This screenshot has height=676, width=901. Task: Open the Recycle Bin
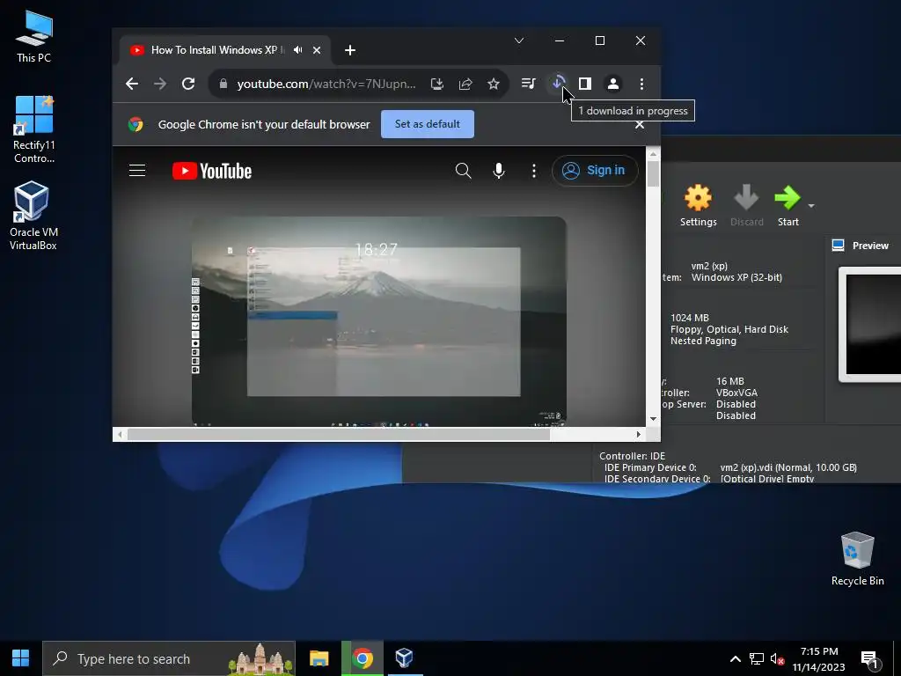pos(857,559)
